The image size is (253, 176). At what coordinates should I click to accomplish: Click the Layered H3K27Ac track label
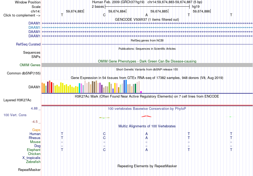(17, 100)
